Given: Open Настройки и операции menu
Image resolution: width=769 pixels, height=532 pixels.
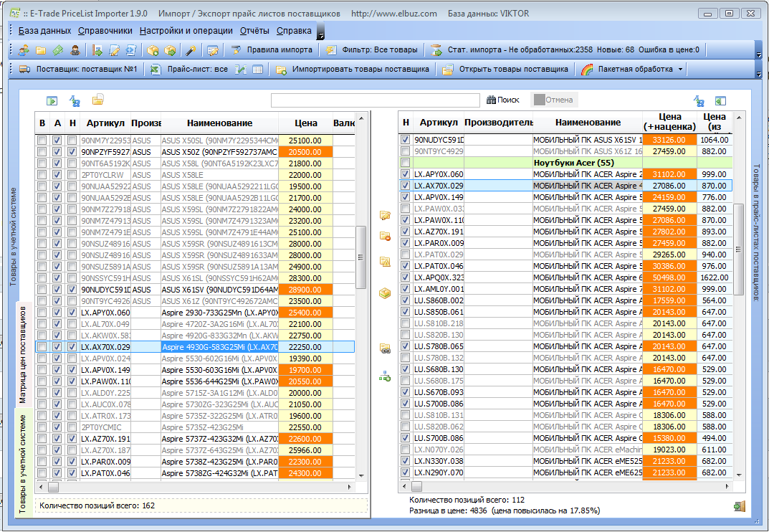Looking at the screenshot, I should [x=186, y=31].
